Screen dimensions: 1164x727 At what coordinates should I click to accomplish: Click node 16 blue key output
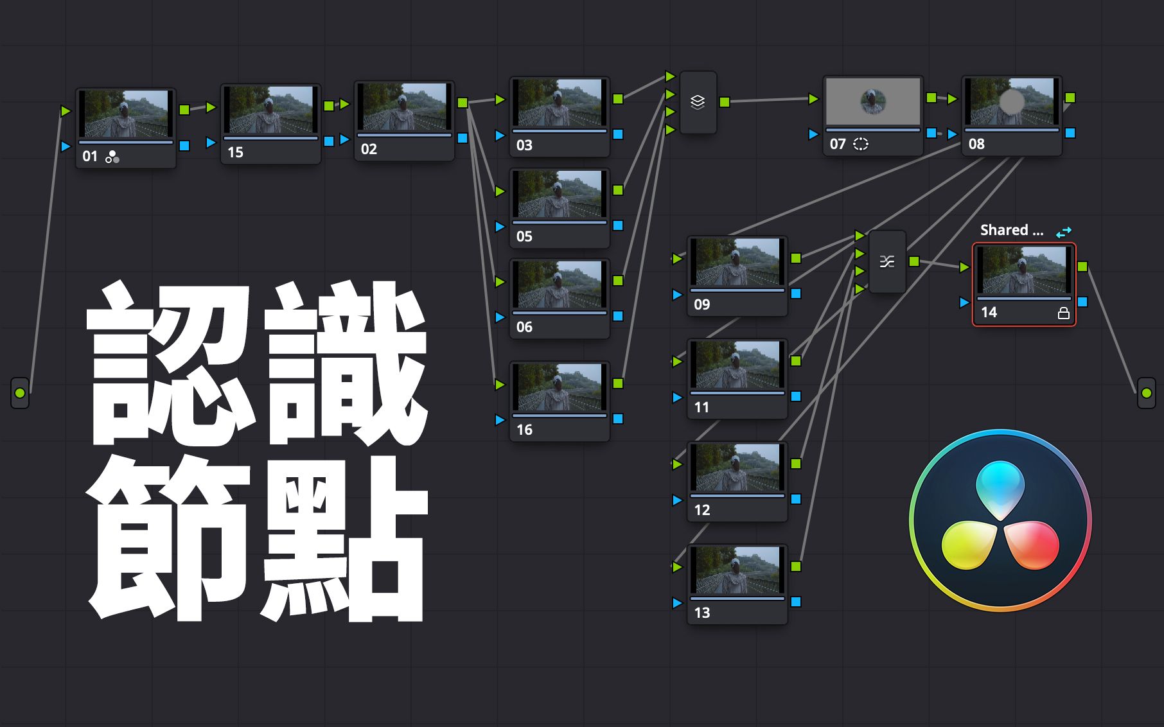618,419
